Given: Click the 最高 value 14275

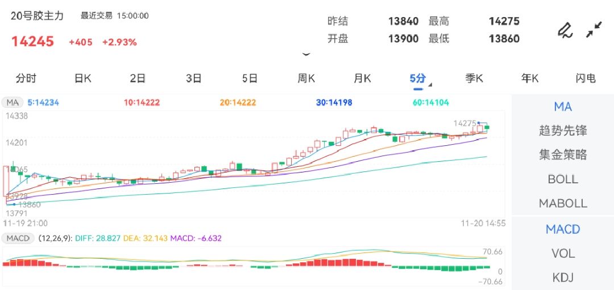Looking at the screenshot, I should tap(504, 21).
